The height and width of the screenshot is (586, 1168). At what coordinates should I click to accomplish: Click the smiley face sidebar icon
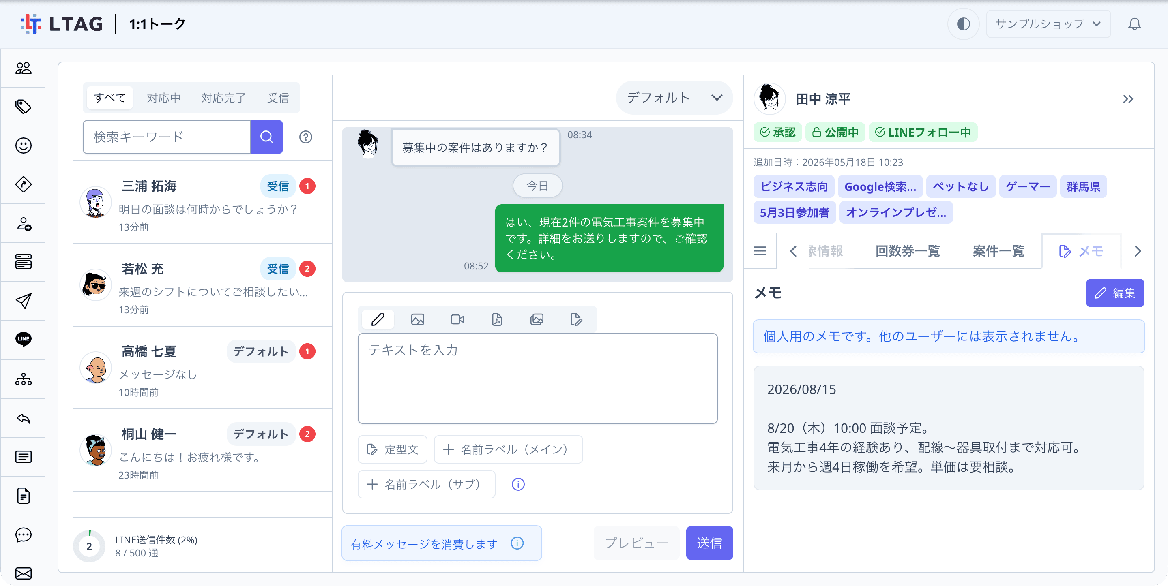[x=23, y=145]
